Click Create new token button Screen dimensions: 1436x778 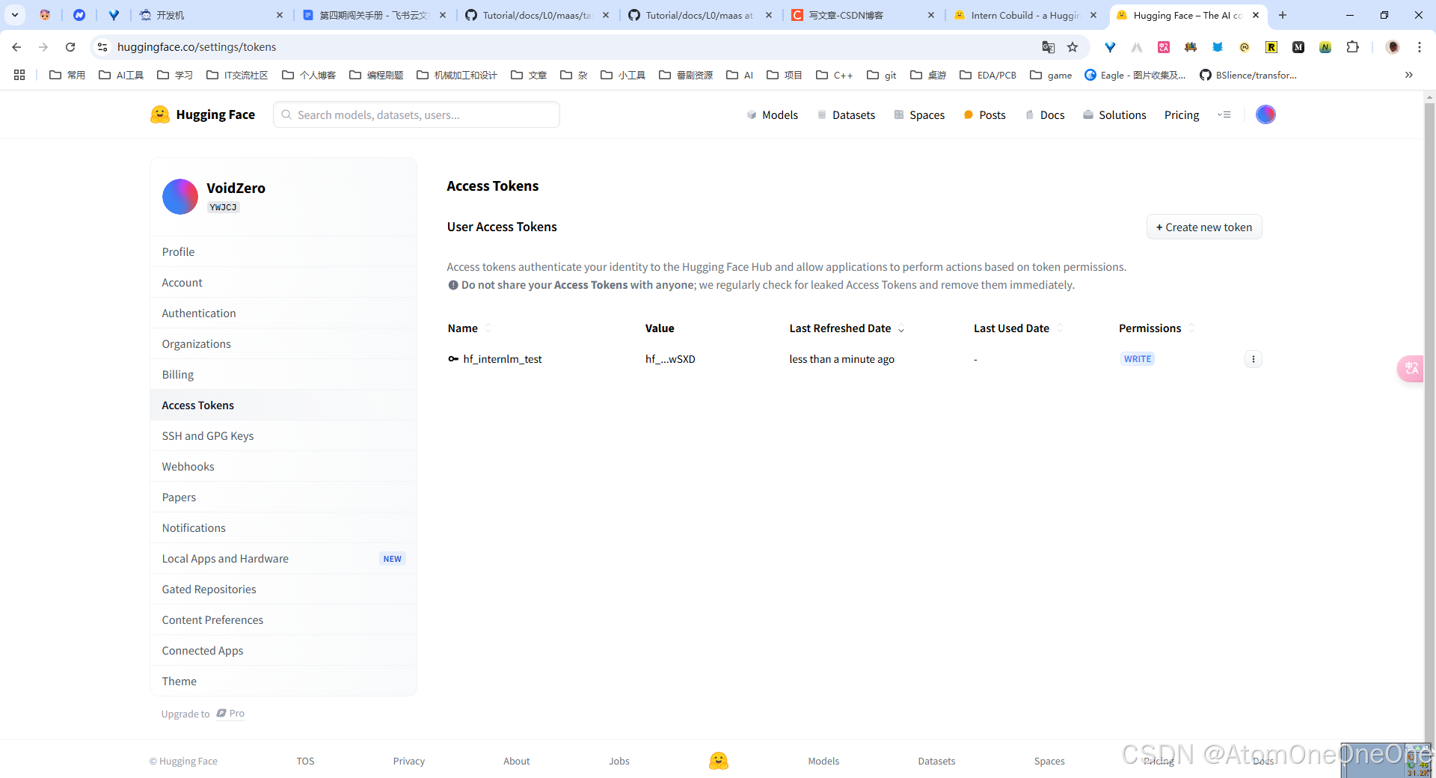[x=1204, y=227]
